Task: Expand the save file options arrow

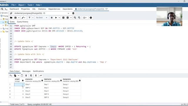Action: tap(19, 18)
